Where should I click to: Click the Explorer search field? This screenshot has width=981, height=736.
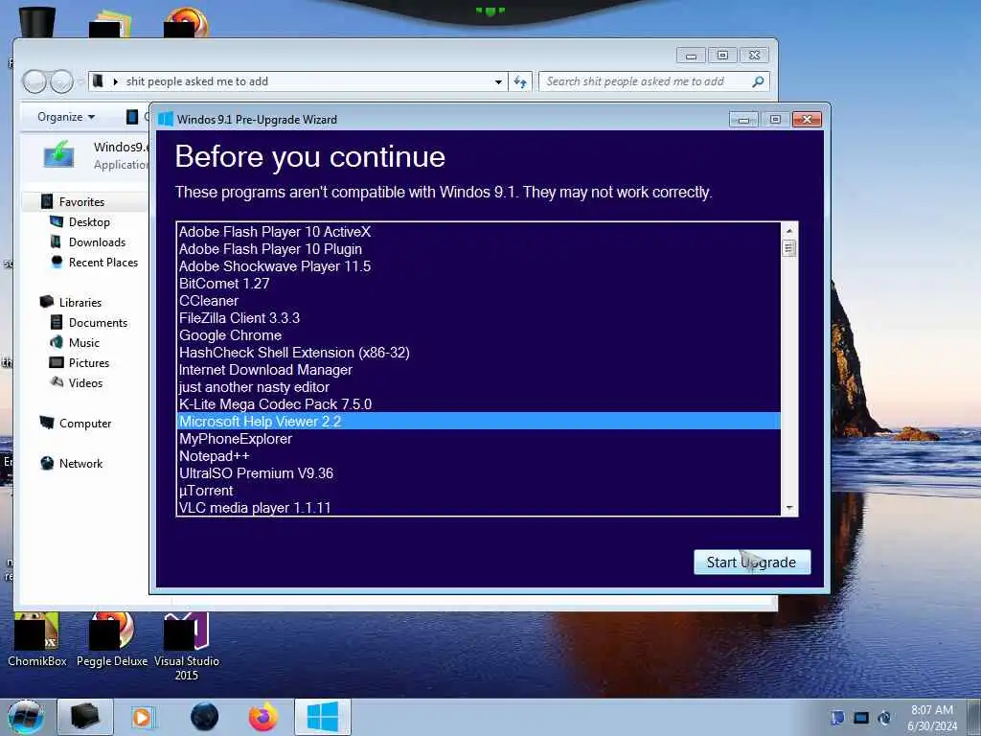pyautogui.click(x=653, y=81)
